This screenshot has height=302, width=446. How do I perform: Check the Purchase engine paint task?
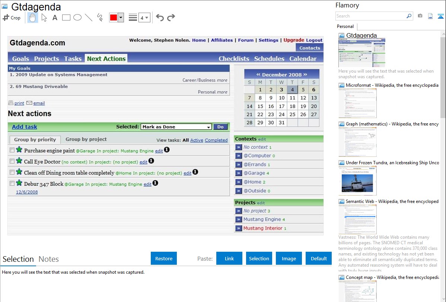(12, 150)
